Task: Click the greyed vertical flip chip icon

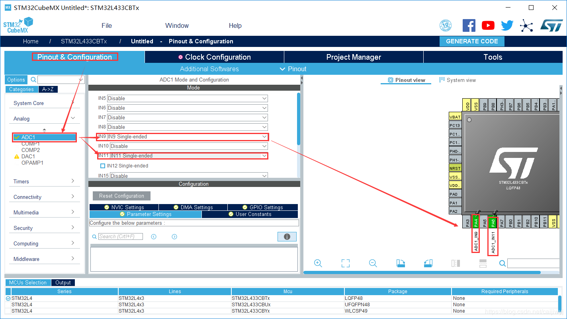Action: 456,263
